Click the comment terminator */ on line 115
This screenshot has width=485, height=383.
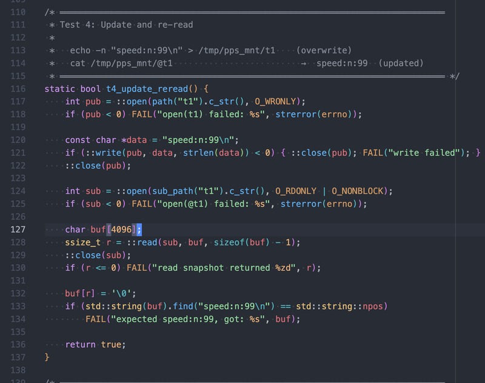click(455, 76)
